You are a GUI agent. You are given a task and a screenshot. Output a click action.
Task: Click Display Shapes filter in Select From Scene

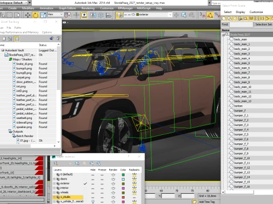(x=229, y=19)
